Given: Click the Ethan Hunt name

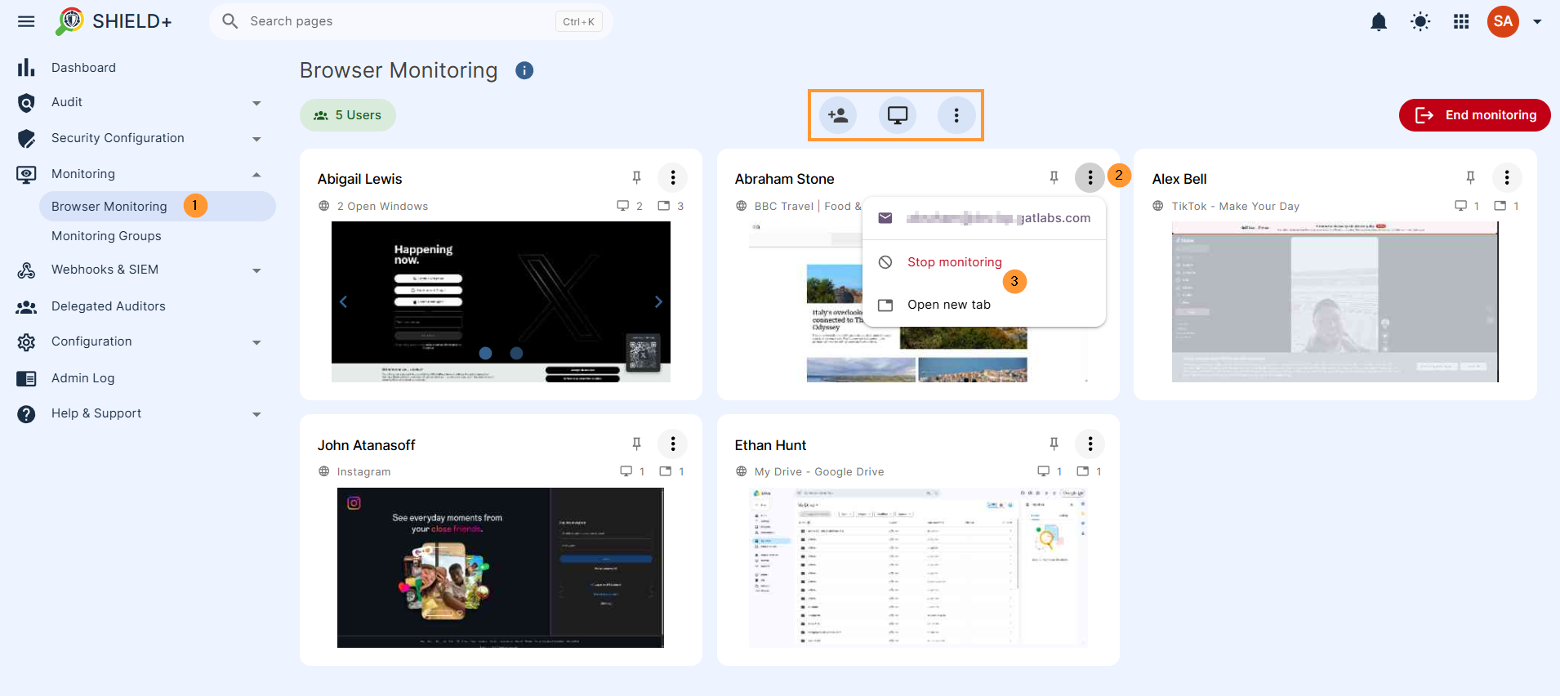Looking at the screenshot, I should click(x=770, y=445).
